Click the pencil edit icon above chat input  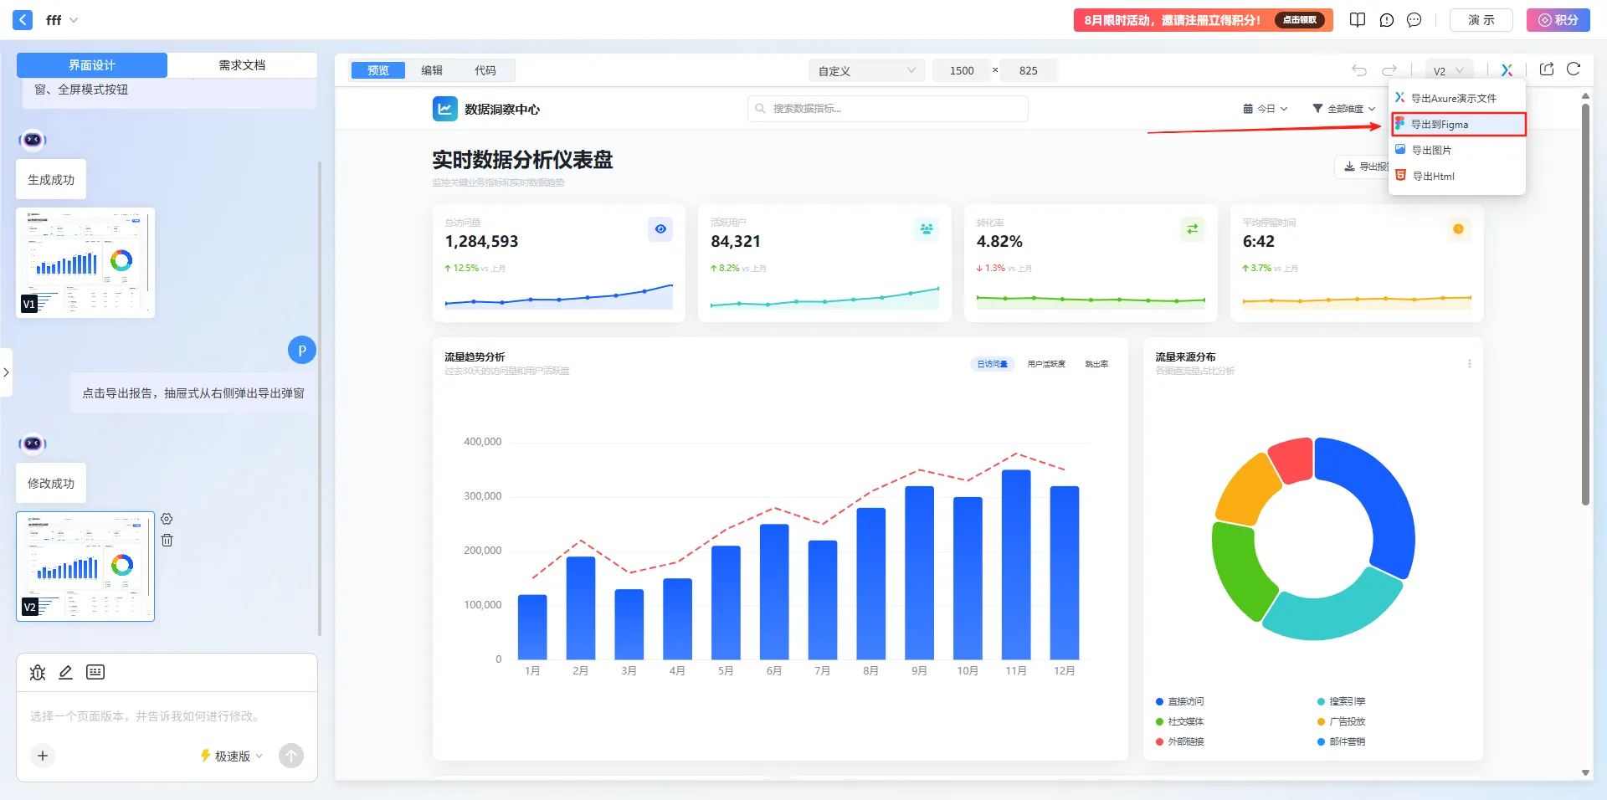[66, 673]
